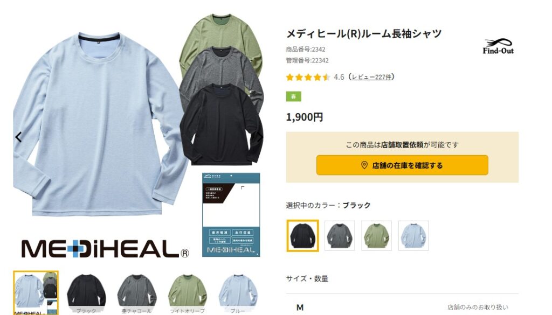Image resolution: width=552 pixels, height=315 pixels.
Task: Check store inventory with yellow button
Action: [402, 165]
